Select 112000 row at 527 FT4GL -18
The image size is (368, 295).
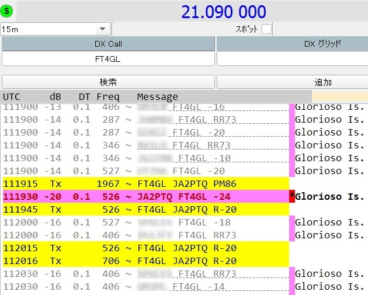coord(146,222)
